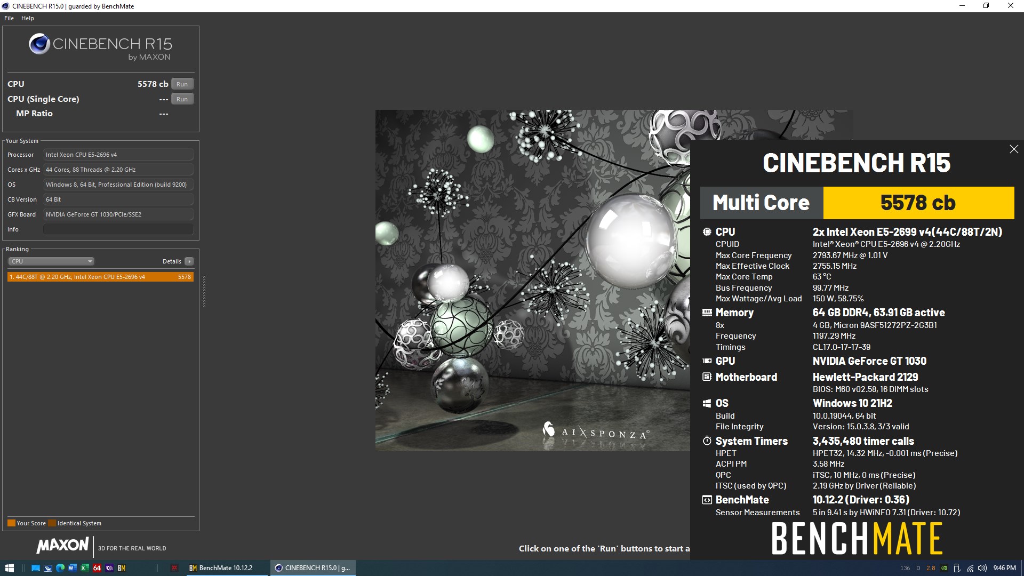Click the 9:46 PM system clock
Image resolution: width=1024 pixels, height=576 pixels.
pos(1005,568)
